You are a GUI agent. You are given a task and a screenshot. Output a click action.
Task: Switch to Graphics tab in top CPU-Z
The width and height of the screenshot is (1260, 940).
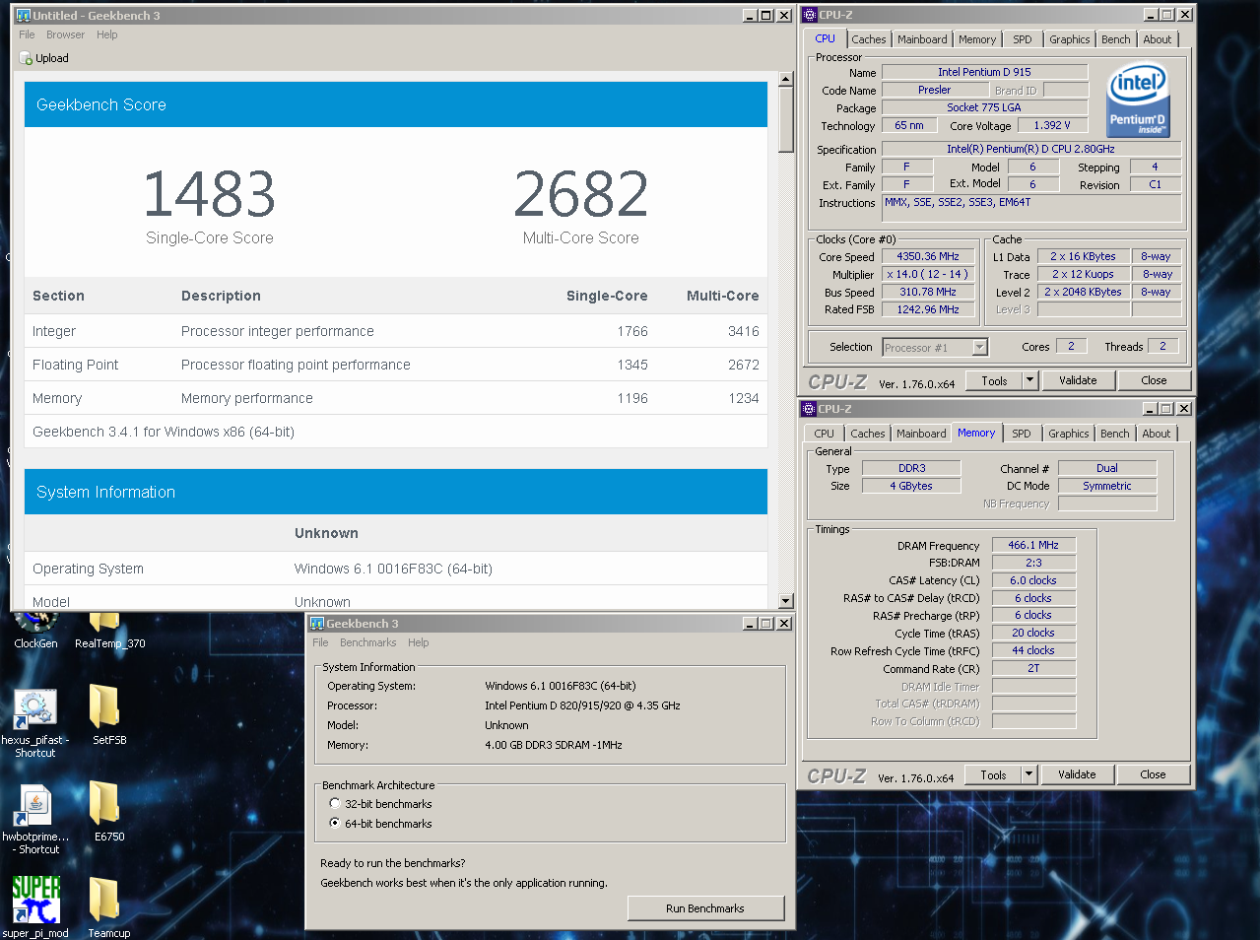tap(1070, 39)
